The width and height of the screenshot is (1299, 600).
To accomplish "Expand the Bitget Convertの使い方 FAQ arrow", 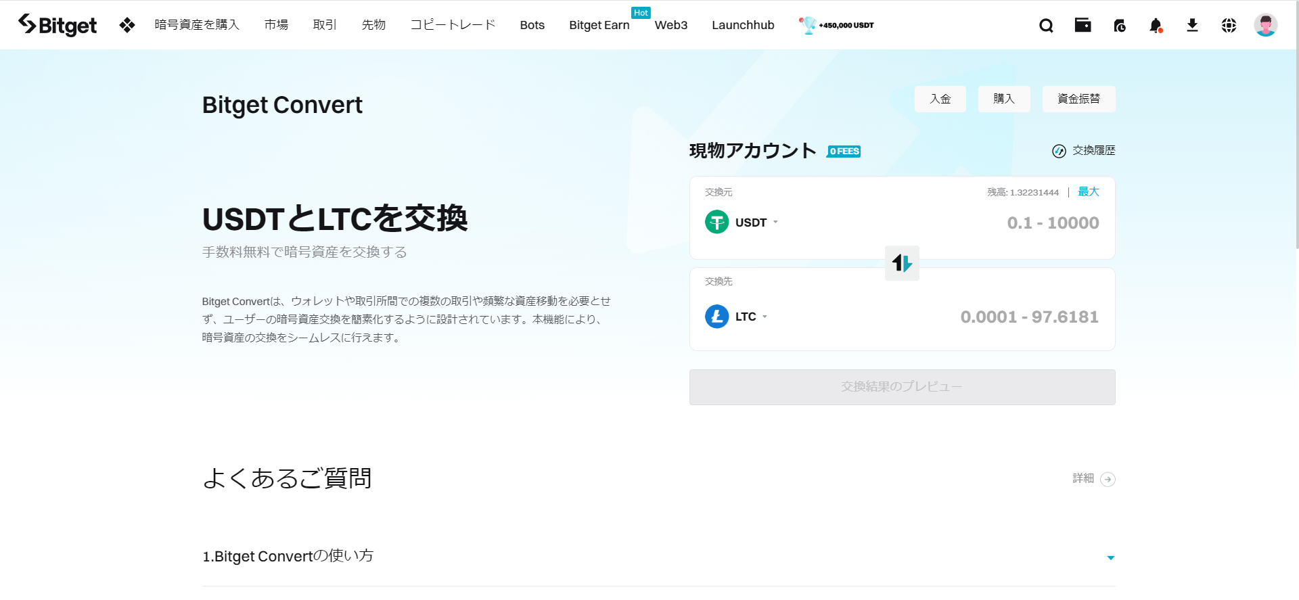I will pyautogui.click(x=1110, y=558).
